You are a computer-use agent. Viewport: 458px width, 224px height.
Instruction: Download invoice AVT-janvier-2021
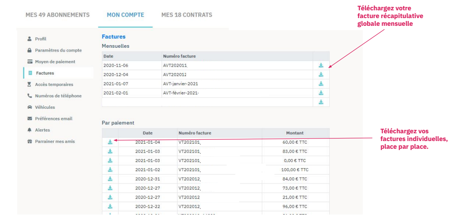pos(321,84)
